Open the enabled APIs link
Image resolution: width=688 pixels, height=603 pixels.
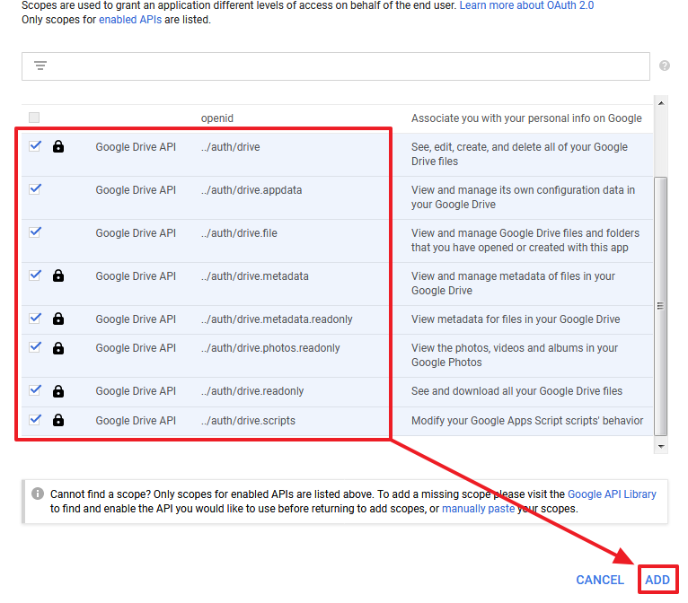click(130, 20)
